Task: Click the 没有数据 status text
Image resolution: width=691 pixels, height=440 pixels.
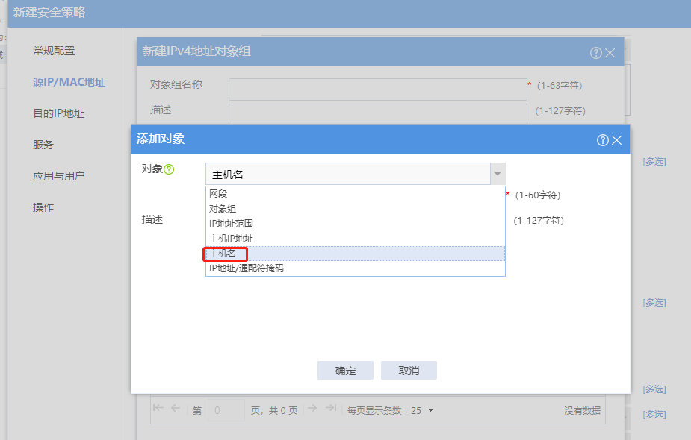Action: pyautogui.click(x=583, y=410)
